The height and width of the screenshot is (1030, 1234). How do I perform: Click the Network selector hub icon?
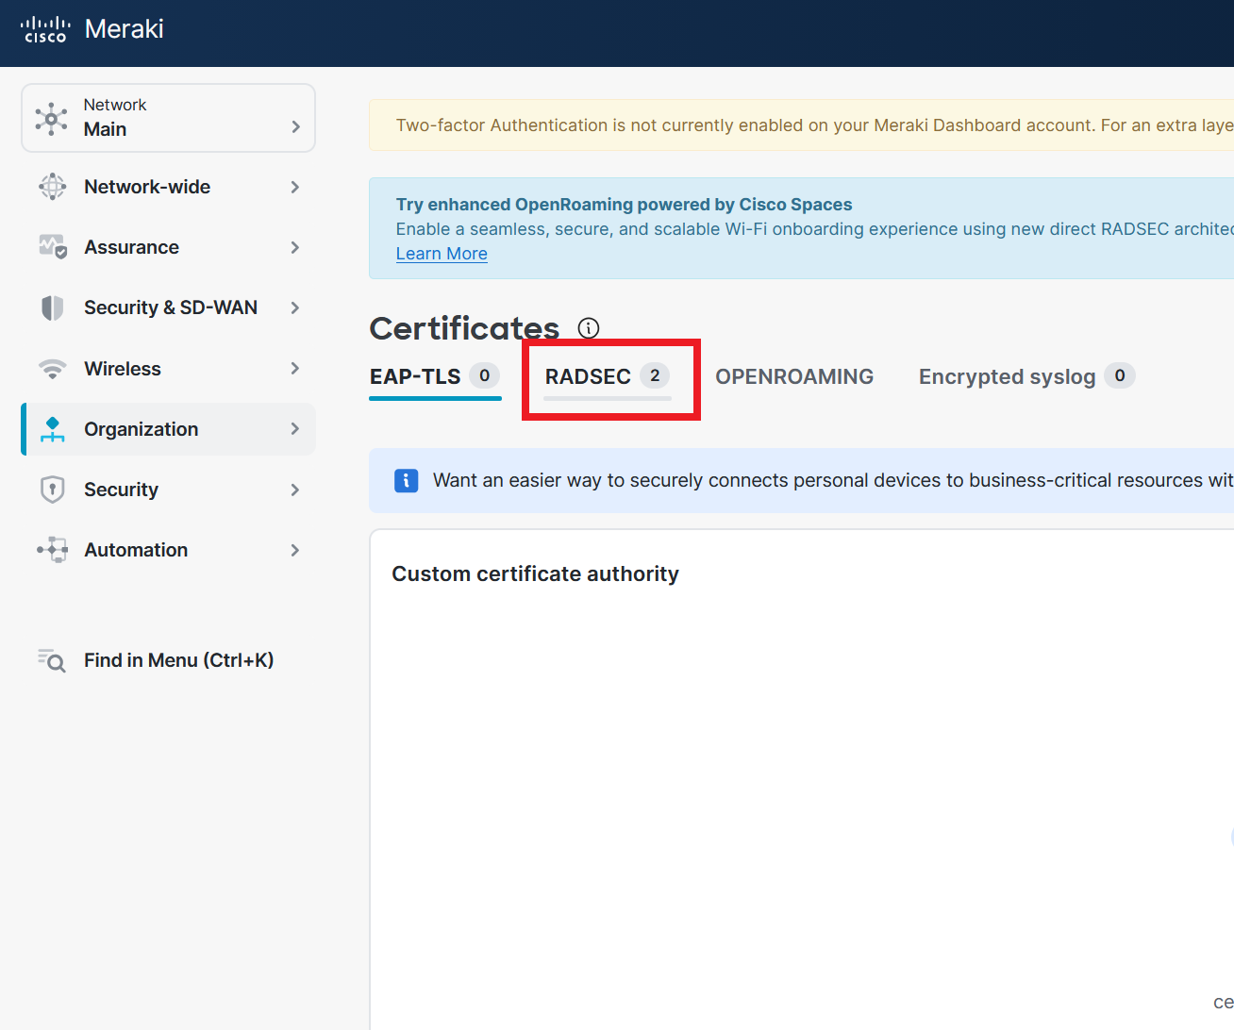click(x=51, y=118)
